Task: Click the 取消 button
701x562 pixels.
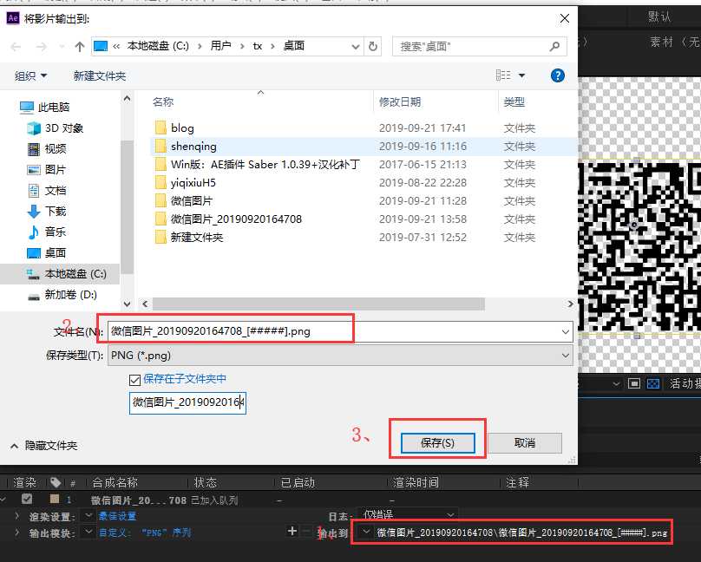Action: pos(525,442)
